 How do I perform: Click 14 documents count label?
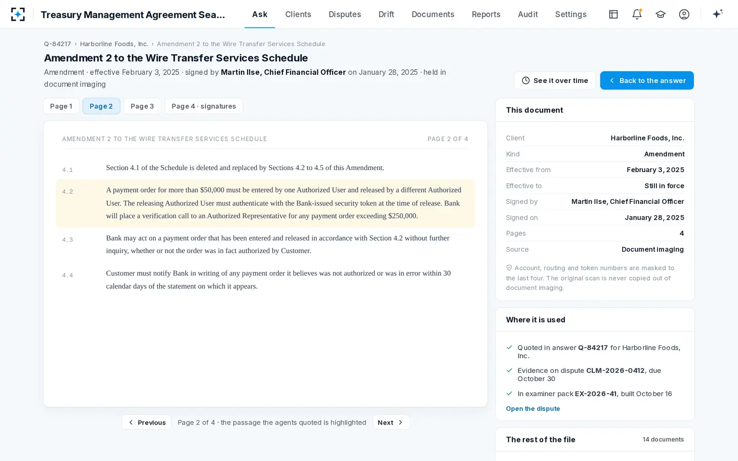pyautogui.click(x=663, y=439)
